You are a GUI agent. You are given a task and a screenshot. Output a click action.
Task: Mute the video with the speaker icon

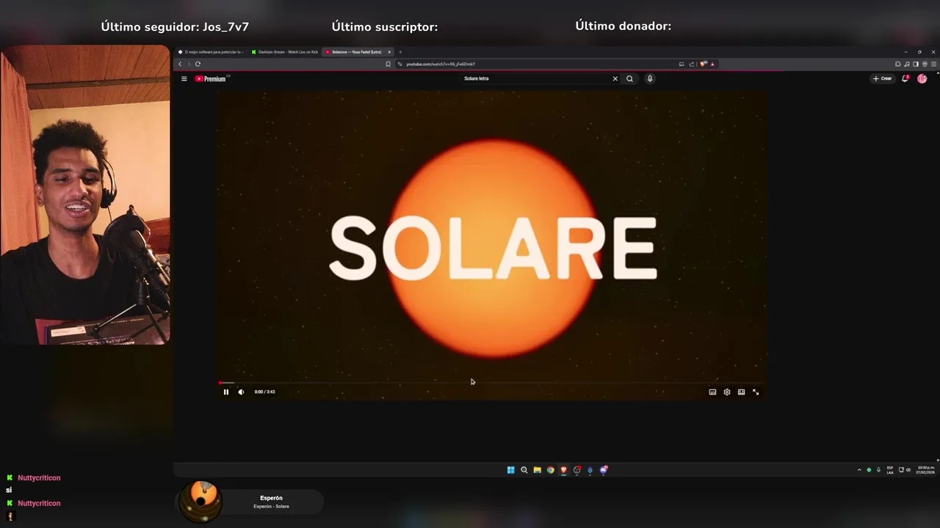241,392
